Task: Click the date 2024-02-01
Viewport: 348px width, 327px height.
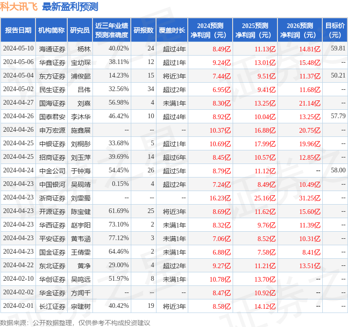Action: pyautogui.click(x=18, y=306)
